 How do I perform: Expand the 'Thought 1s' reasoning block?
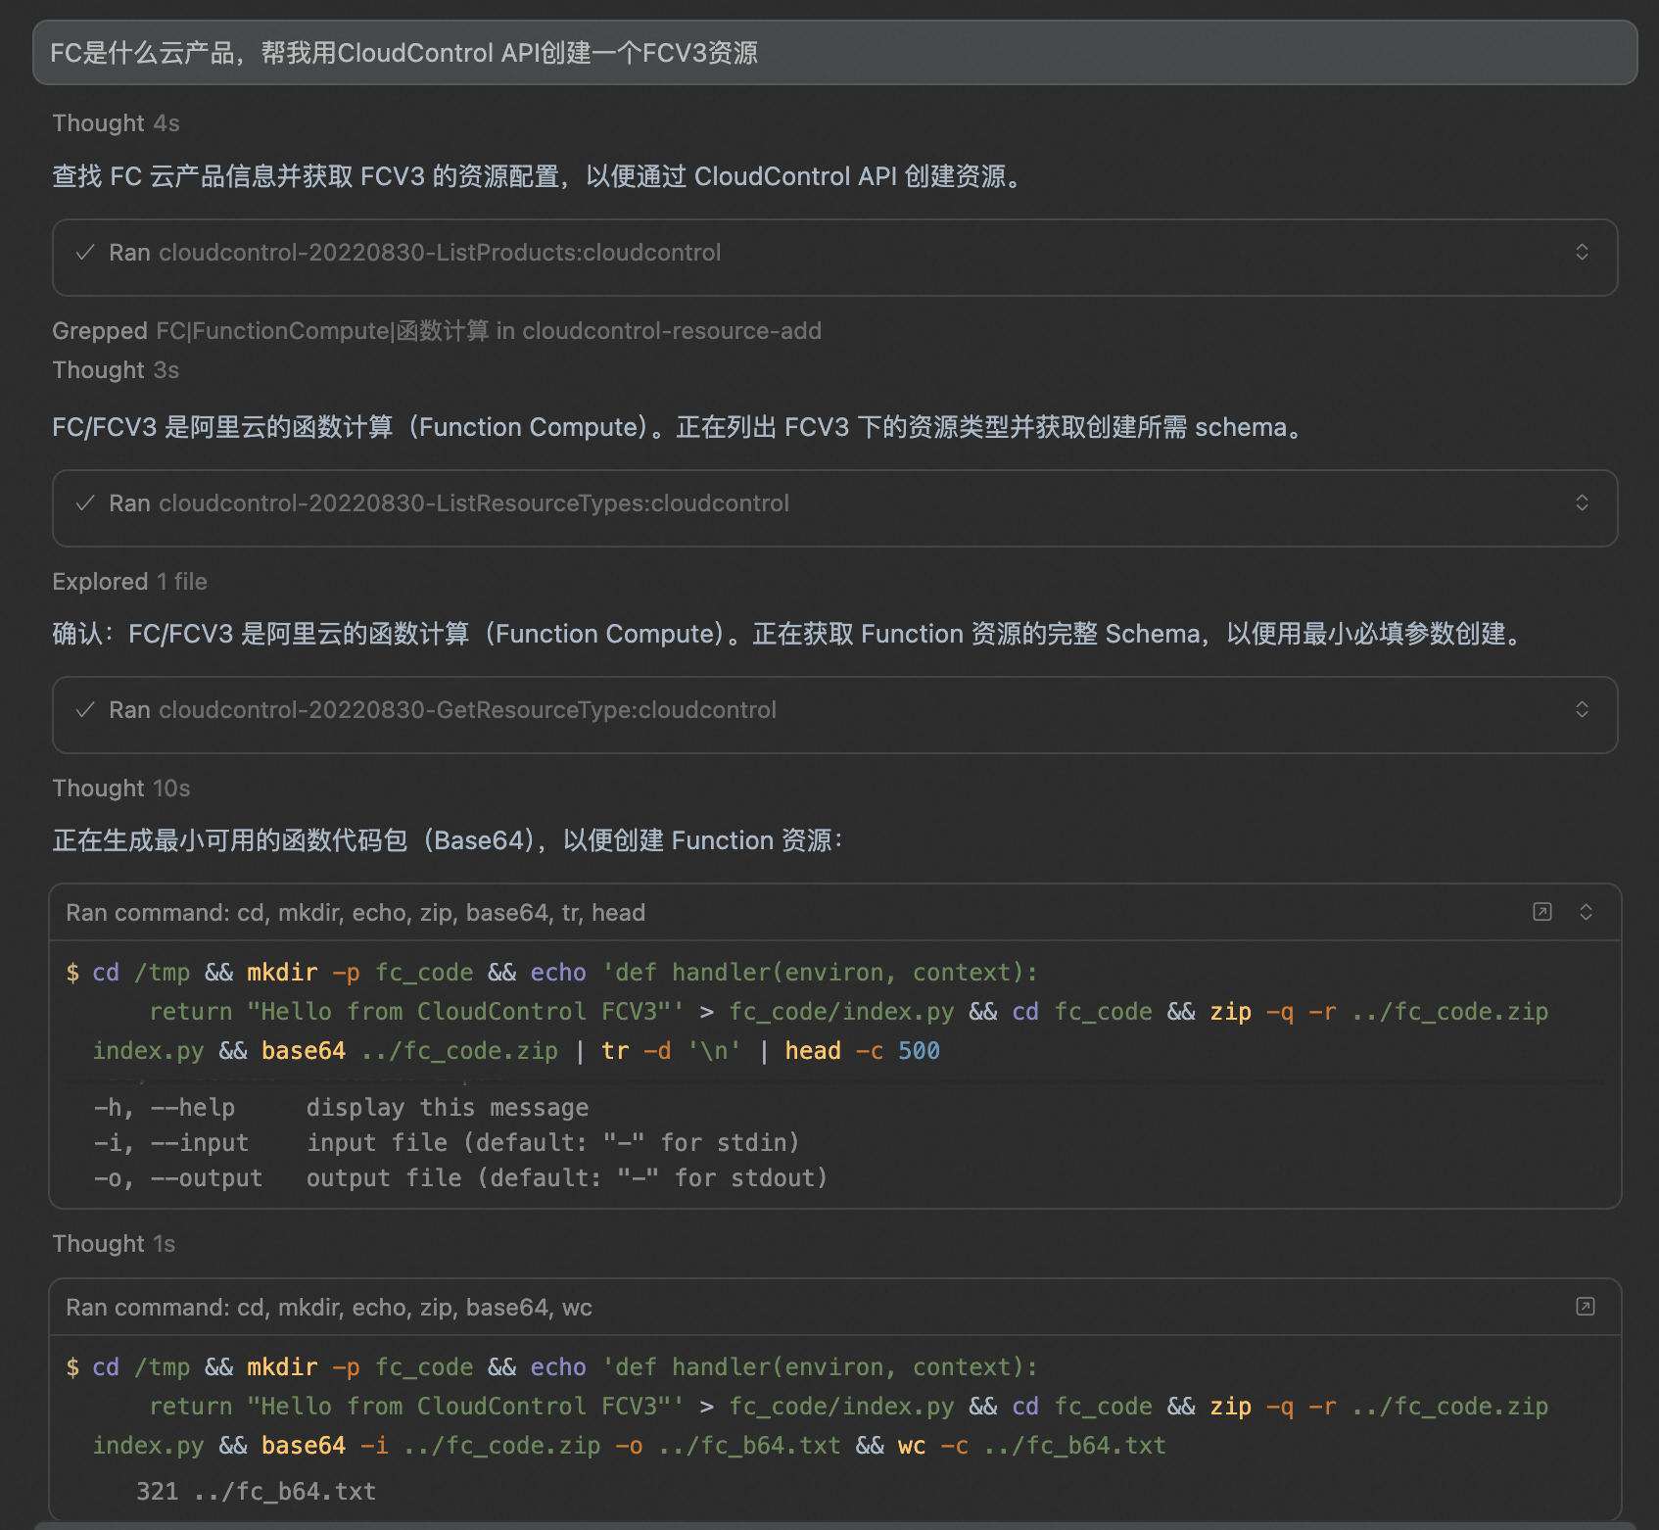pyautogui.click(x=114, y=1244)
